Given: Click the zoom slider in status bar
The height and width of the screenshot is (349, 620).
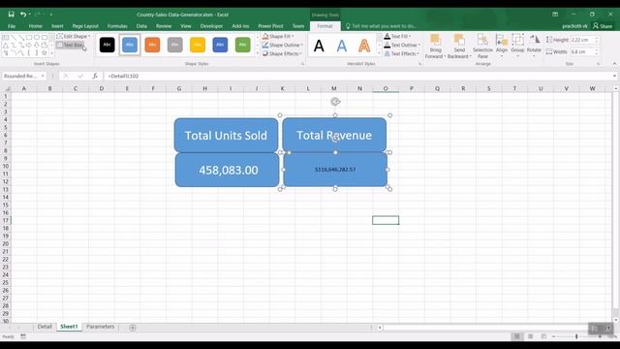Looking at the screenshot, I should (x=576, y=336).
